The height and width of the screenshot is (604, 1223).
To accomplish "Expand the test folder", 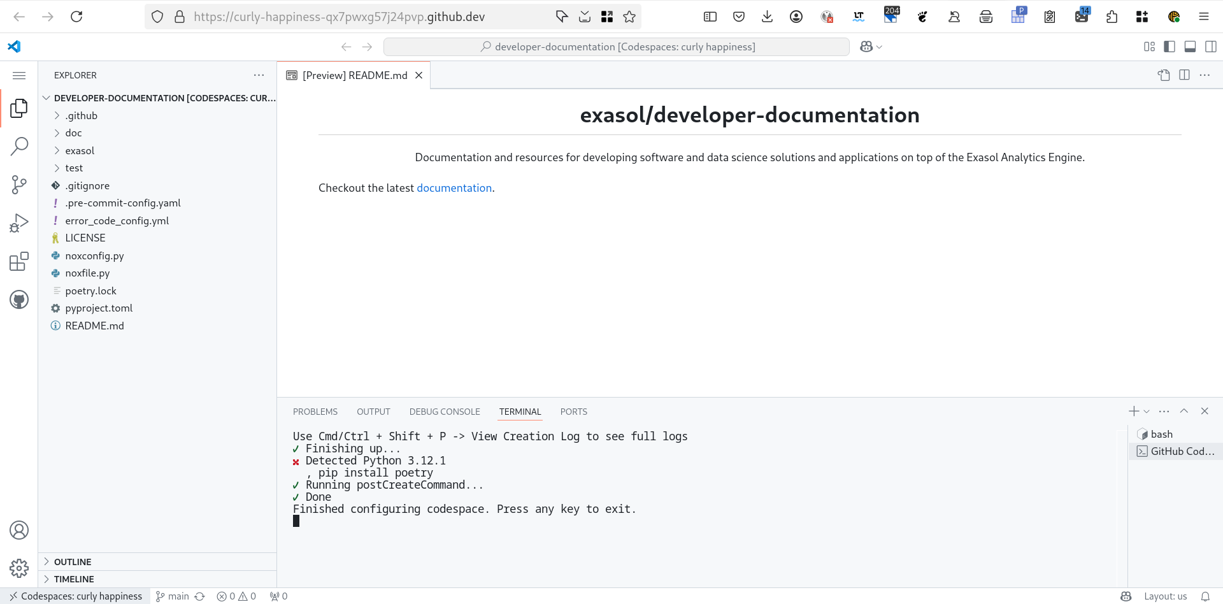I will [157, 168].
